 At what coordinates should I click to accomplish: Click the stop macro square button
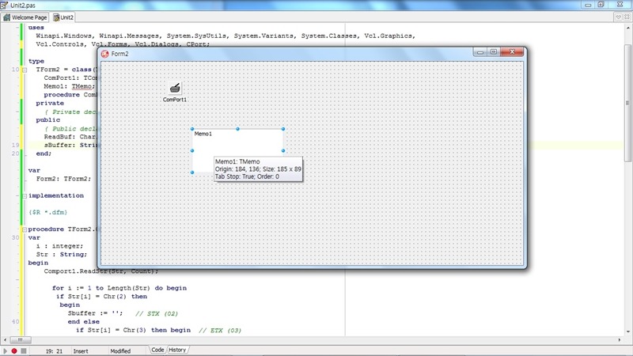[x=24, y=350]
